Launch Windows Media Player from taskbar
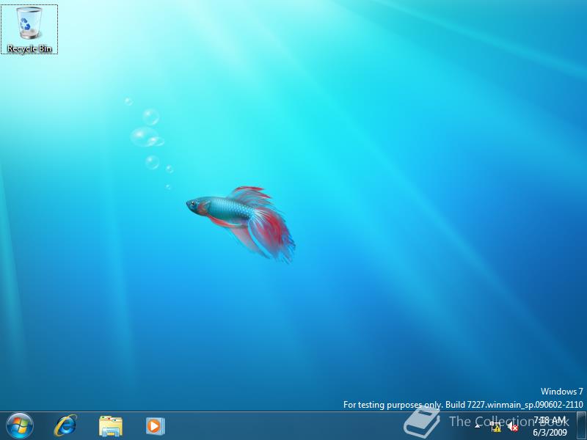 (155, 426)
